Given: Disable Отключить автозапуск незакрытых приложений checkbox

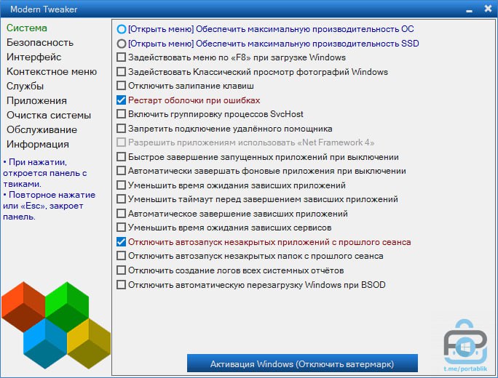Looking at the screenshot, I should tap(121, 242).
